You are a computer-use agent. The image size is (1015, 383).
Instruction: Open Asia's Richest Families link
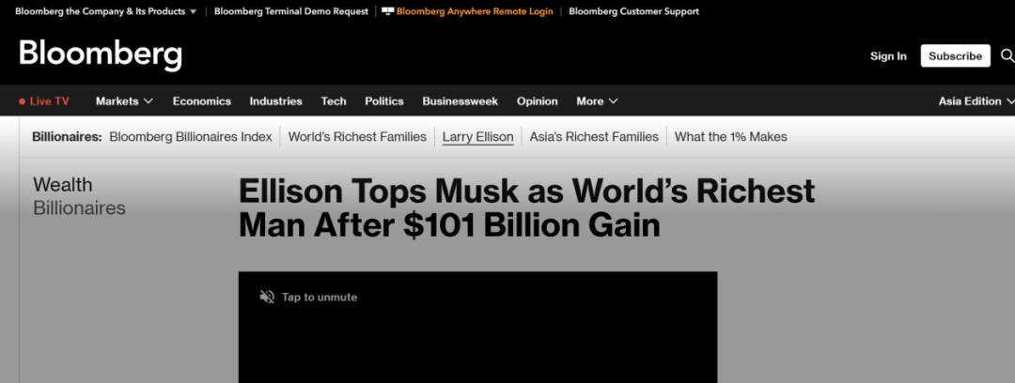coord(594,136)
